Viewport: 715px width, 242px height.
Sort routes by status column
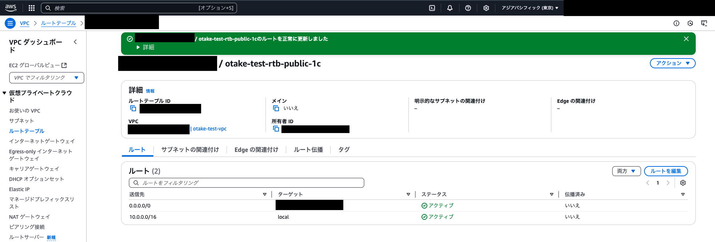click(552, 194)
